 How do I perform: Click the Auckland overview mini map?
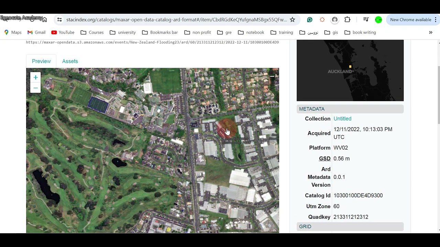350,70
